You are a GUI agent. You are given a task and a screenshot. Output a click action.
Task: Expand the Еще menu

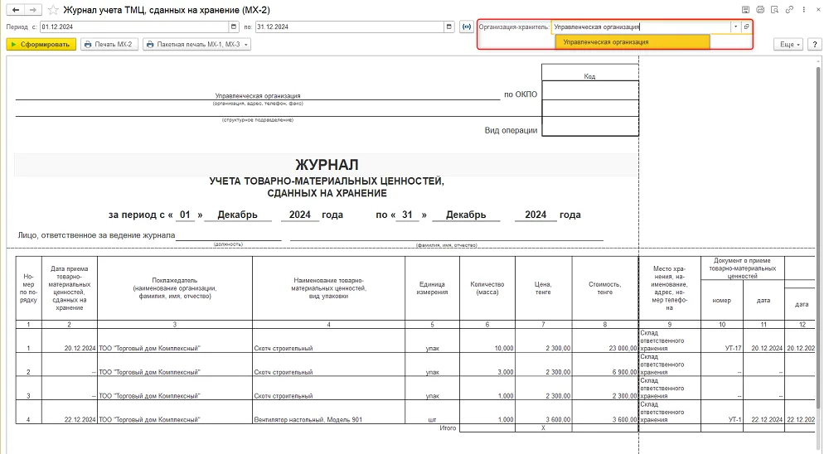point(789,45)
